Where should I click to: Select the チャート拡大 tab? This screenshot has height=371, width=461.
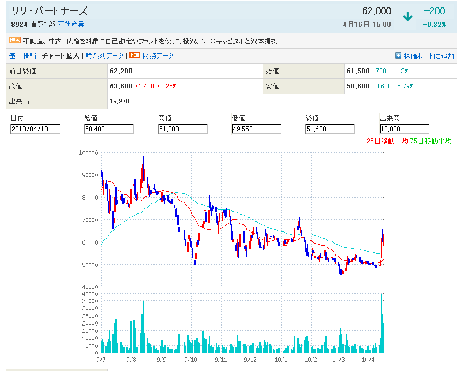tap(61, 55)
